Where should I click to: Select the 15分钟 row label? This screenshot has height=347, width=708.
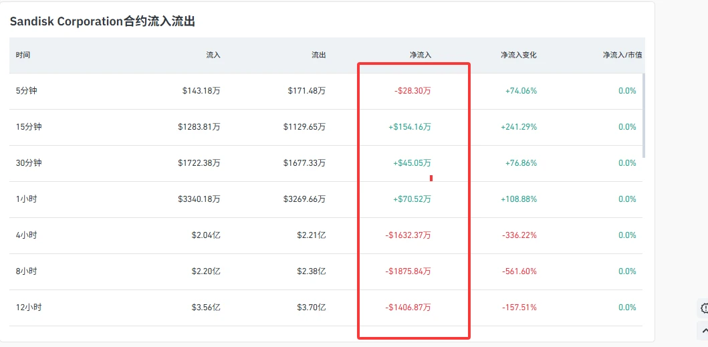29,127
